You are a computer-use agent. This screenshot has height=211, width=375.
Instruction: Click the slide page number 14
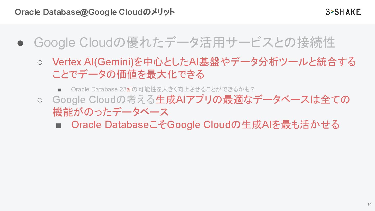(370, 204)
